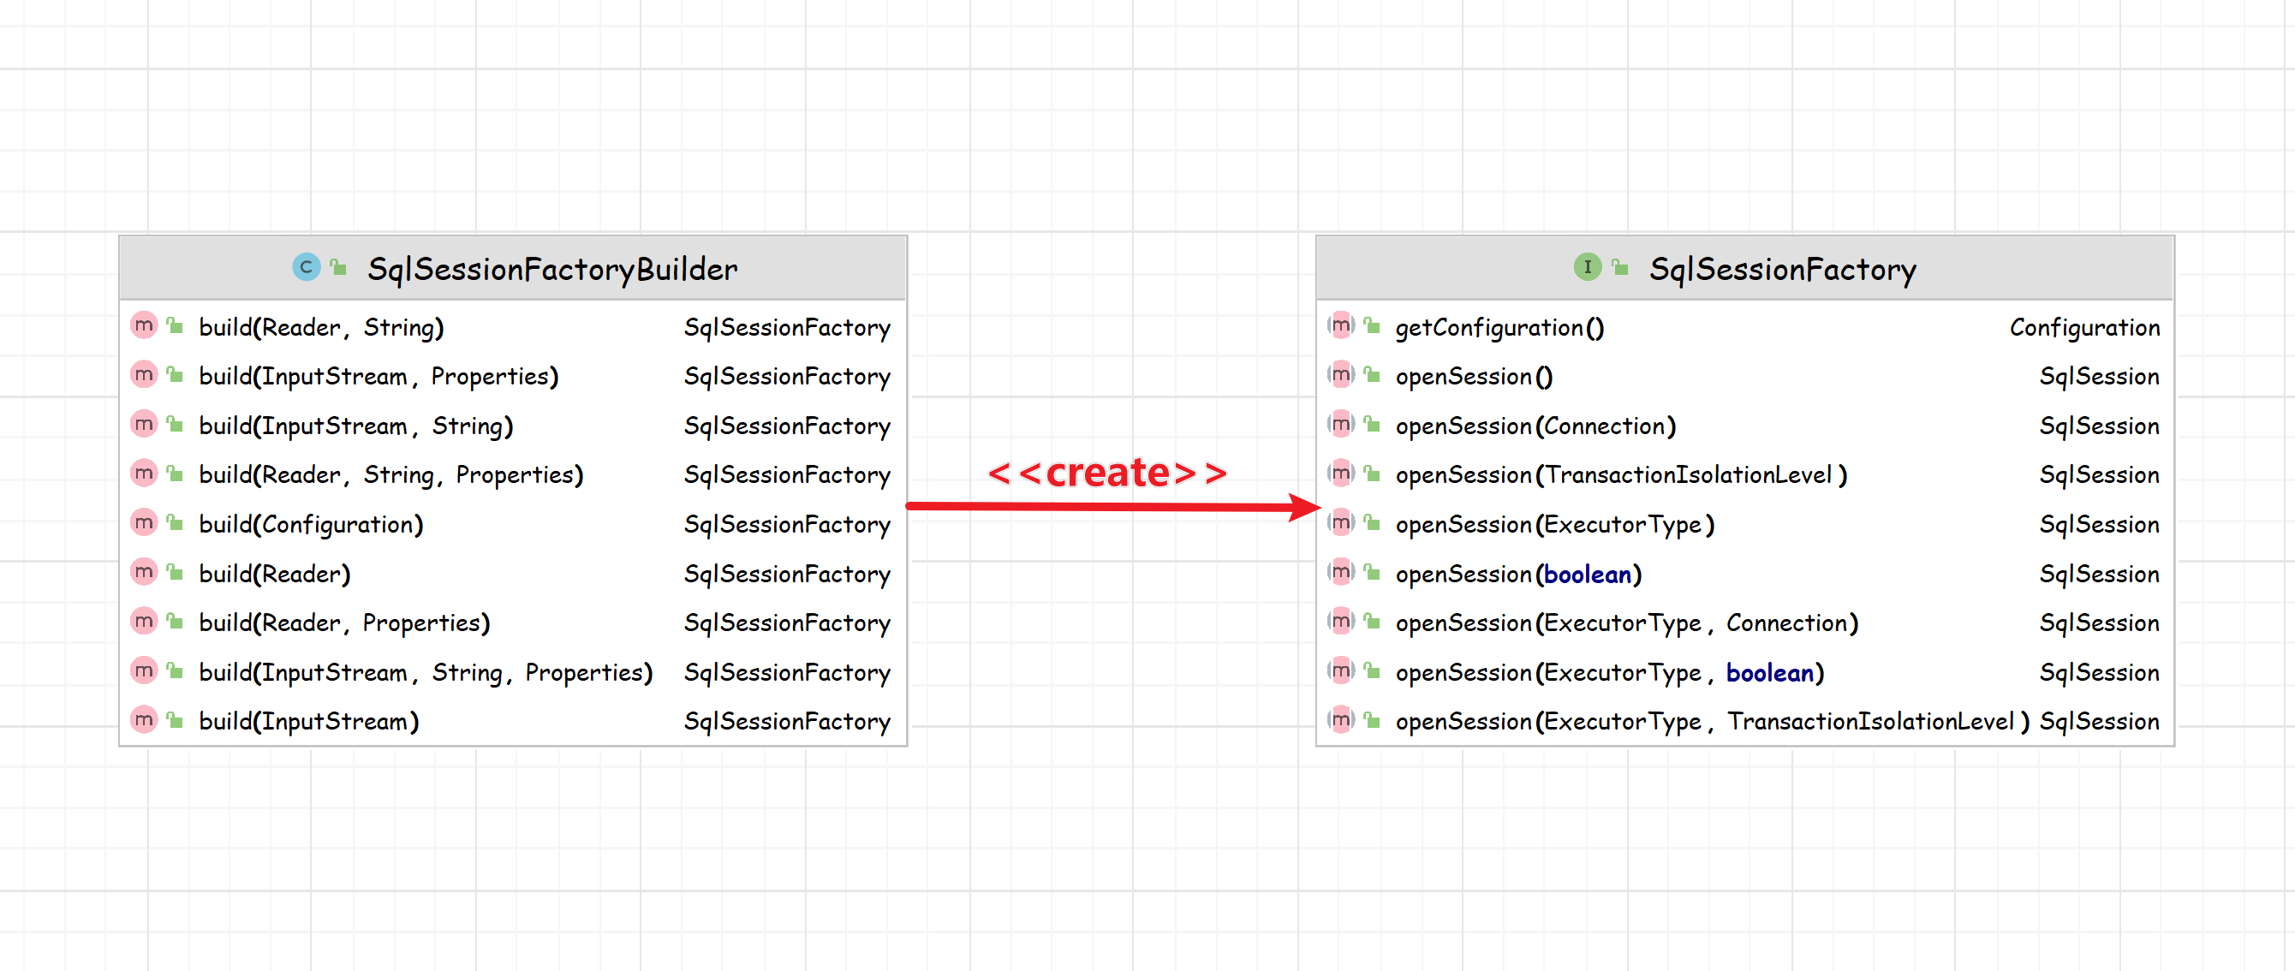Click the method icon of openSession(Connection)

pos(1340,424)
